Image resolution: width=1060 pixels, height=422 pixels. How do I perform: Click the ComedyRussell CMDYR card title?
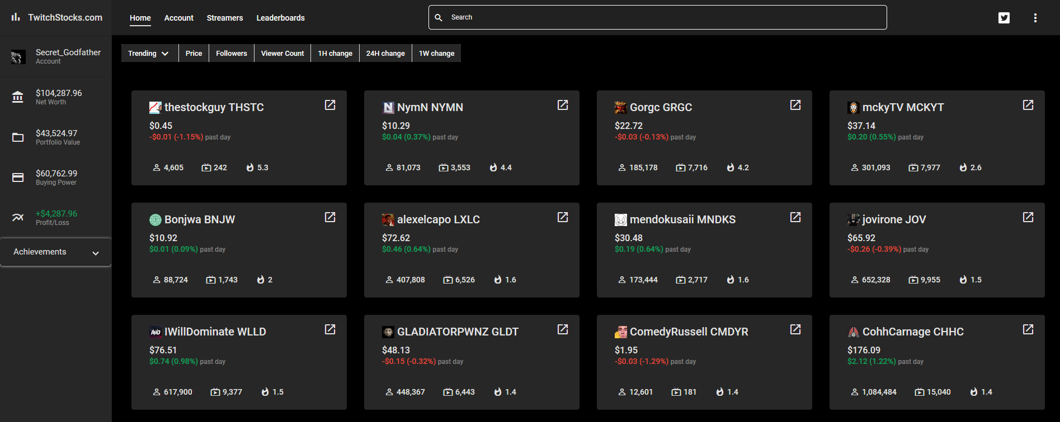click(x=689, y=332)
